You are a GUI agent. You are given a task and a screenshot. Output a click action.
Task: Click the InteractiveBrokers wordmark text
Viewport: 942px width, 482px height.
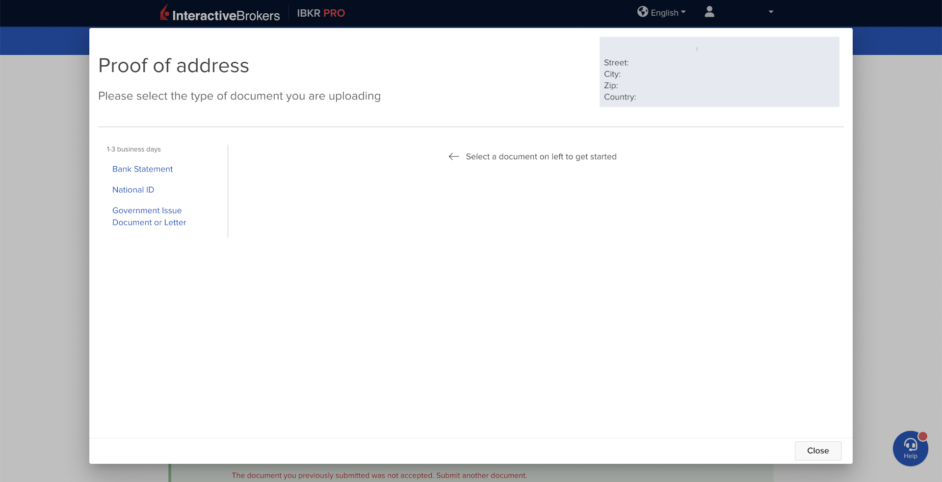pyautogui.click(x=226, y=16)
